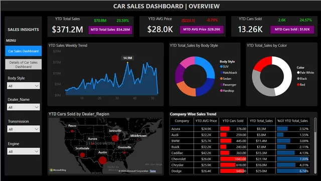The width and height of the screenshot is (321, 181).
Task: Select Sedan legend marker
Action: [x=221, y=78]
